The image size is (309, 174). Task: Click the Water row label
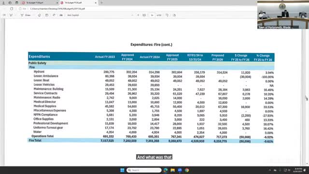[38, 132]
